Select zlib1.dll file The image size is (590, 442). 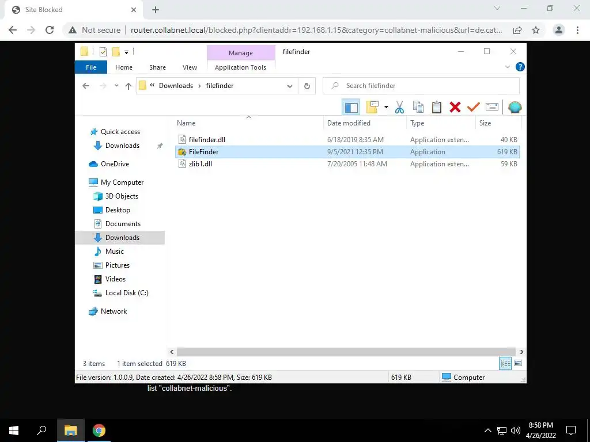point(347,164)
